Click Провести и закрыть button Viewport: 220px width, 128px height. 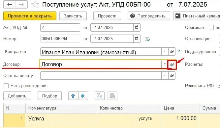click(30, 16)
